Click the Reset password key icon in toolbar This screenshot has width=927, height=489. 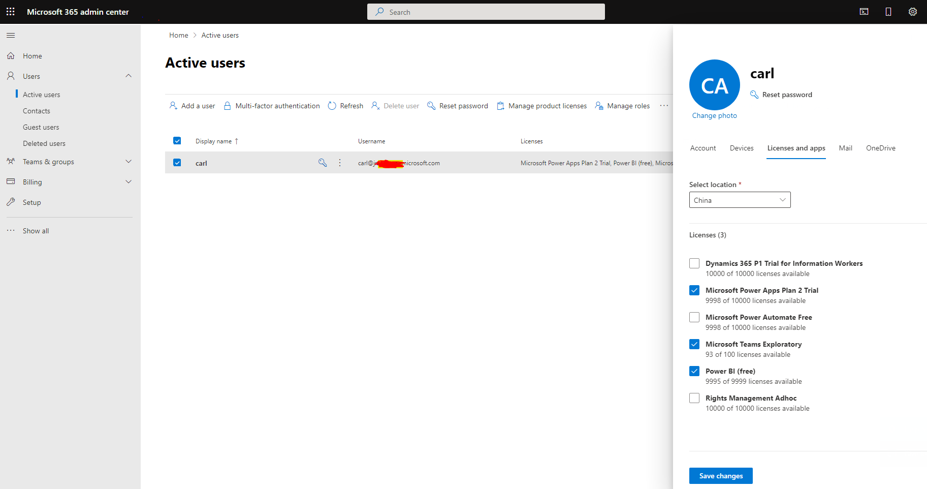coord(431,106)
